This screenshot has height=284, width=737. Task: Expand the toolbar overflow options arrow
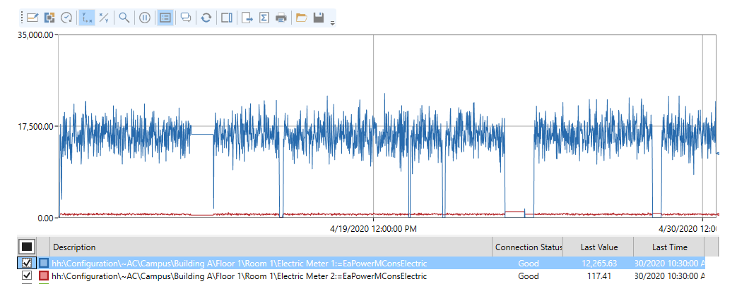point(332,23)
